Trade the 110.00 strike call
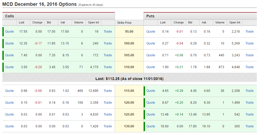 click(x=108, y=67)
